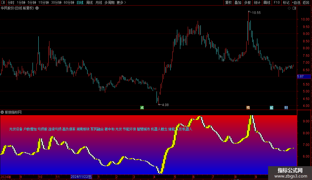
Task: Click the 碳中和 tag
Action: click(109, 129)
